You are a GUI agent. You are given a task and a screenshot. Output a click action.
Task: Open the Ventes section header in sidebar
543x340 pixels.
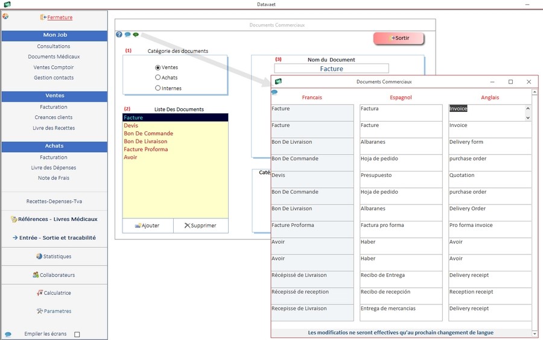pos(54,96)
